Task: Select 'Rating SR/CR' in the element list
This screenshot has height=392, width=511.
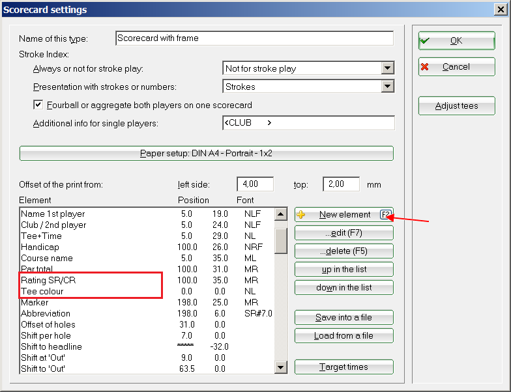Action: tap(43, 280)
